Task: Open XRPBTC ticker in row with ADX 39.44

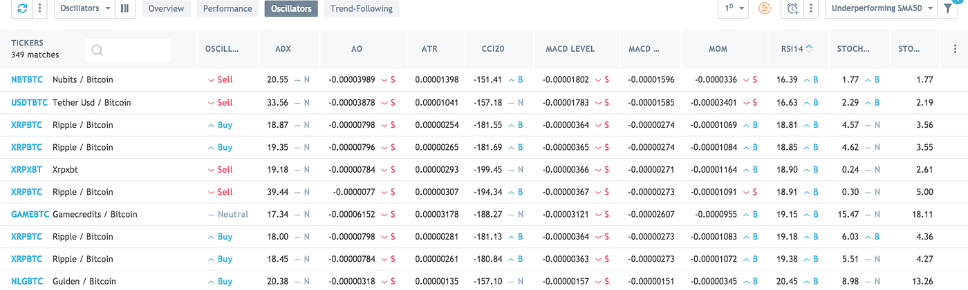Action: [27, 192]
